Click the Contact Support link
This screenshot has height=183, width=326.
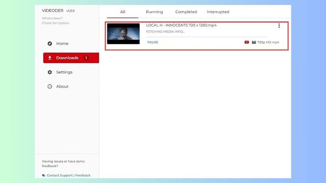pos(60,175)
